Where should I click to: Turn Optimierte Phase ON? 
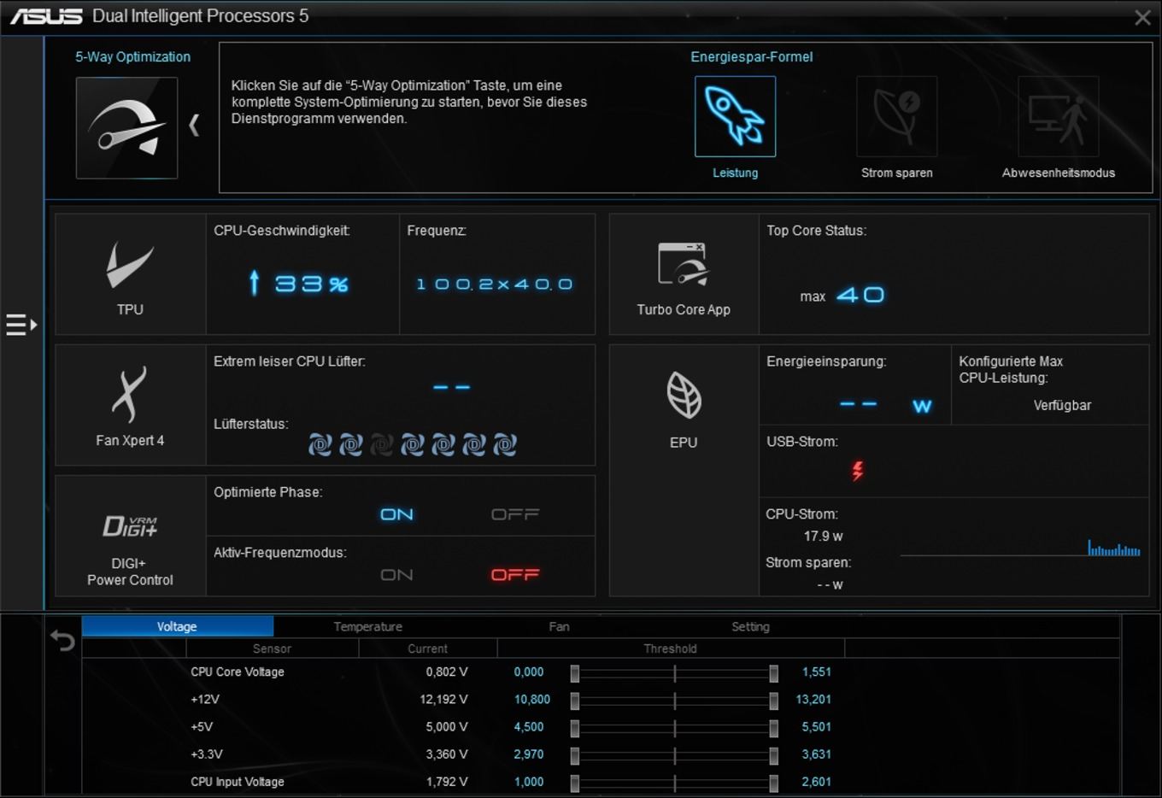[x=396, y=514]
